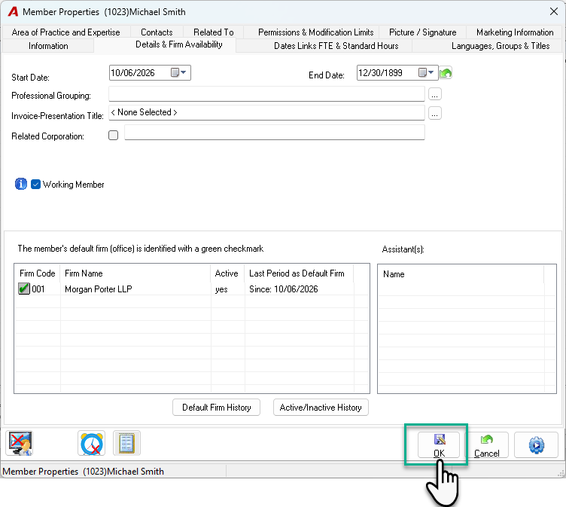
Task: Click the Firm Name column header
Action: point(135,273)
